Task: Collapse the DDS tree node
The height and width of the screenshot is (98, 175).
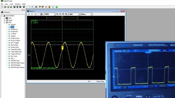Action: (x=4, y=23)
